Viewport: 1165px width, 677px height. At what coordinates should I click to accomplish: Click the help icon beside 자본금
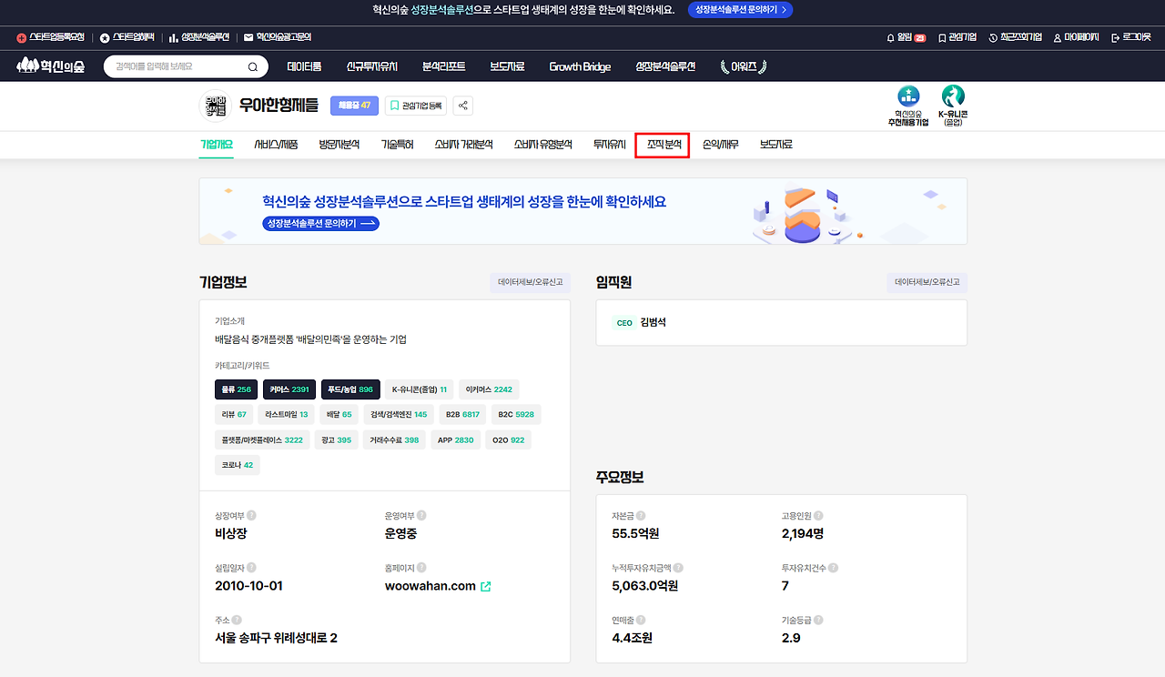click(x=641, y=516)
